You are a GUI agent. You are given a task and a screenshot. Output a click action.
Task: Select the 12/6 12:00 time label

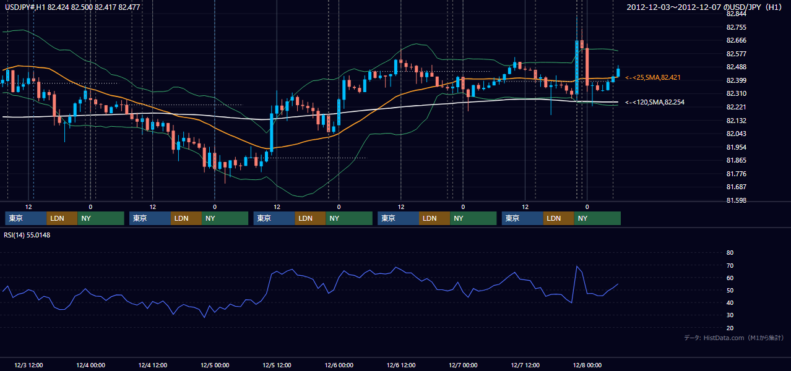click(x=401, y=365)
